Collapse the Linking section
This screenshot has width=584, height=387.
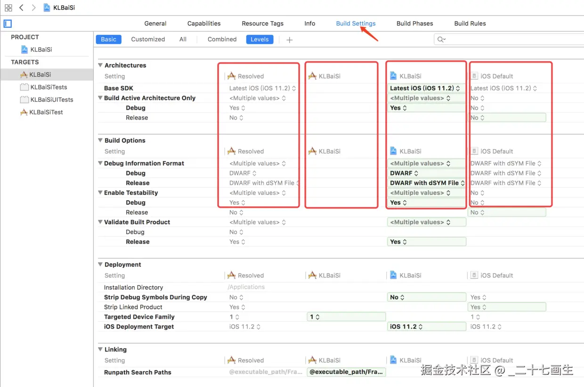coord(100,349)
